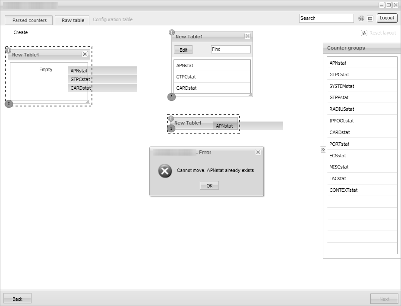The image size is (401, 306).
Task: Click the count badge on the empty table panel
Action: click(9, 103)
